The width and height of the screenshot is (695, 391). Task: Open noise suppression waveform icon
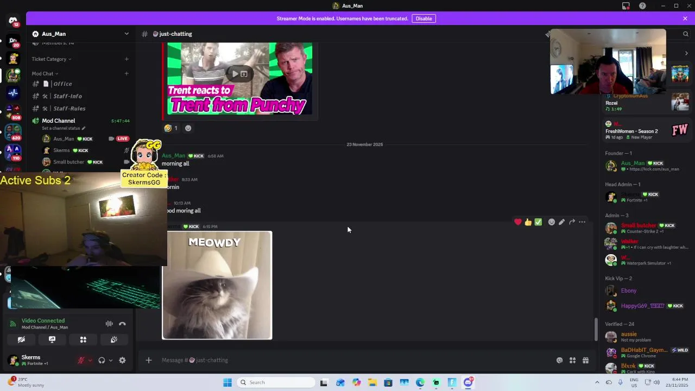109,324
